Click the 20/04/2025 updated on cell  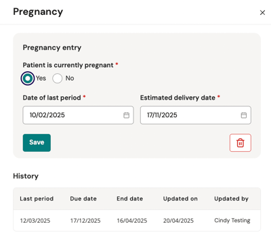point(178,221)
